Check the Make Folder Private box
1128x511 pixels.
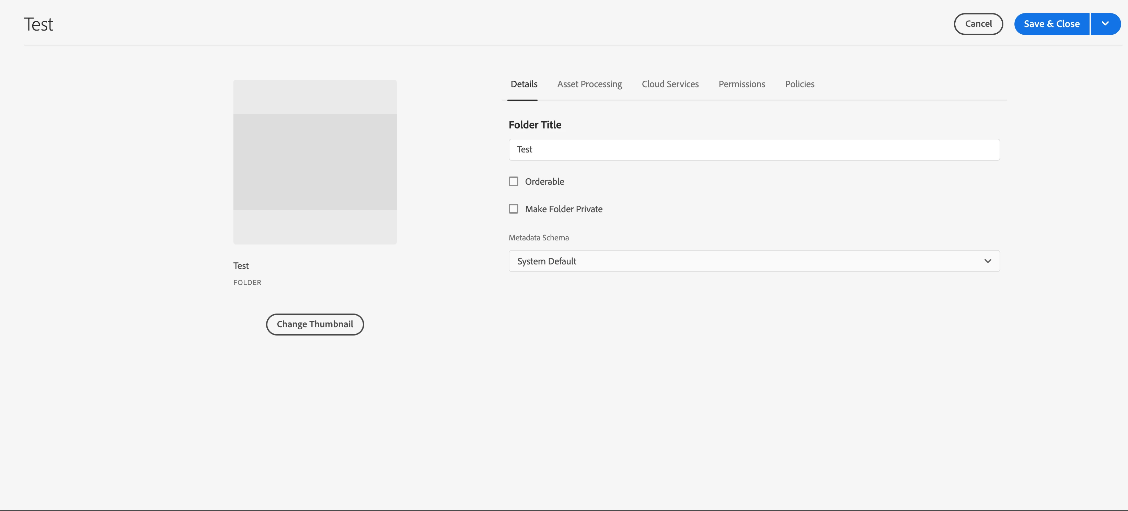click(513, 209)
